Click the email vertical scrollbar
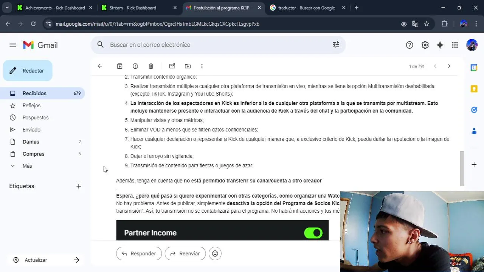This screenshot has height=272, width=484. 462,168
